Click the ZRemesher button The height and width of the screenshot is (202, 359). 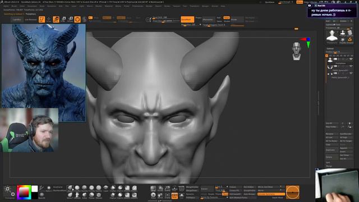pos(208,20)
